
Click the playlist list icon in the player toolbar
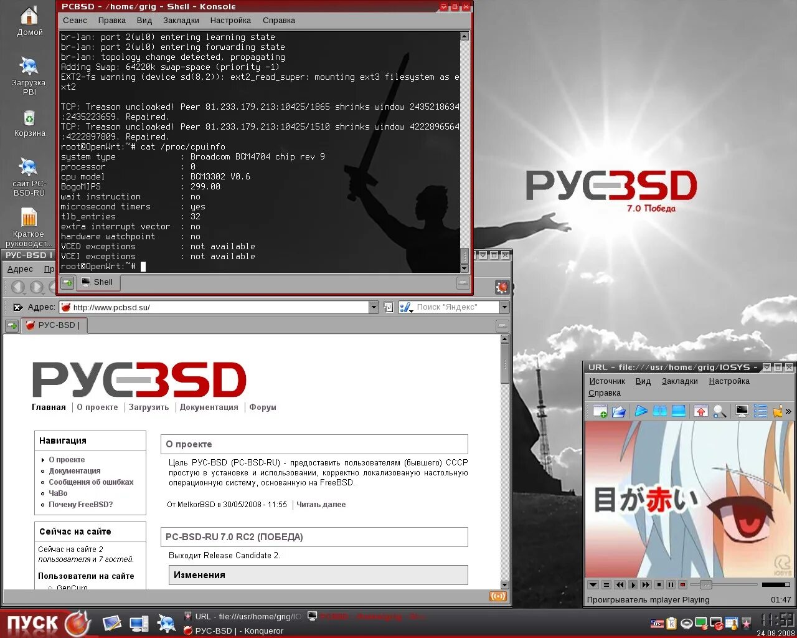760,411
